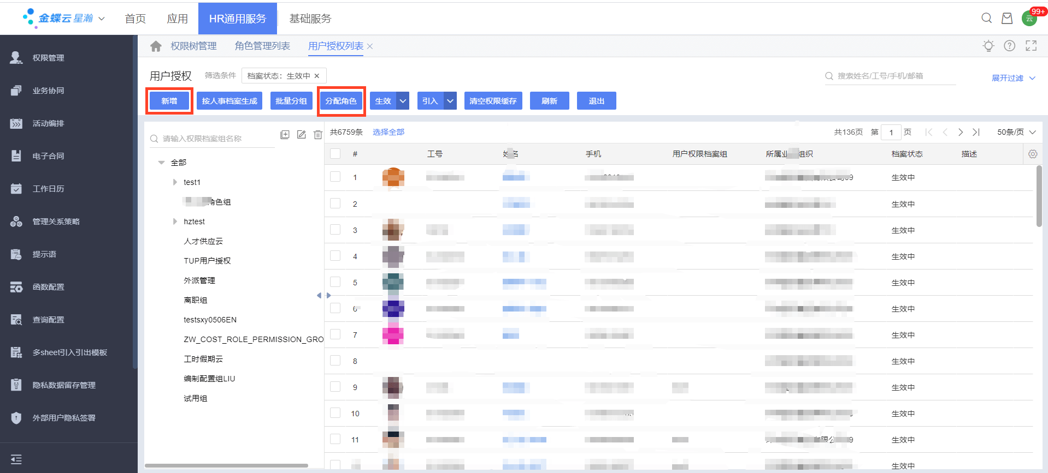
Task: Check the checkbox for row 1
Action: 335,177
